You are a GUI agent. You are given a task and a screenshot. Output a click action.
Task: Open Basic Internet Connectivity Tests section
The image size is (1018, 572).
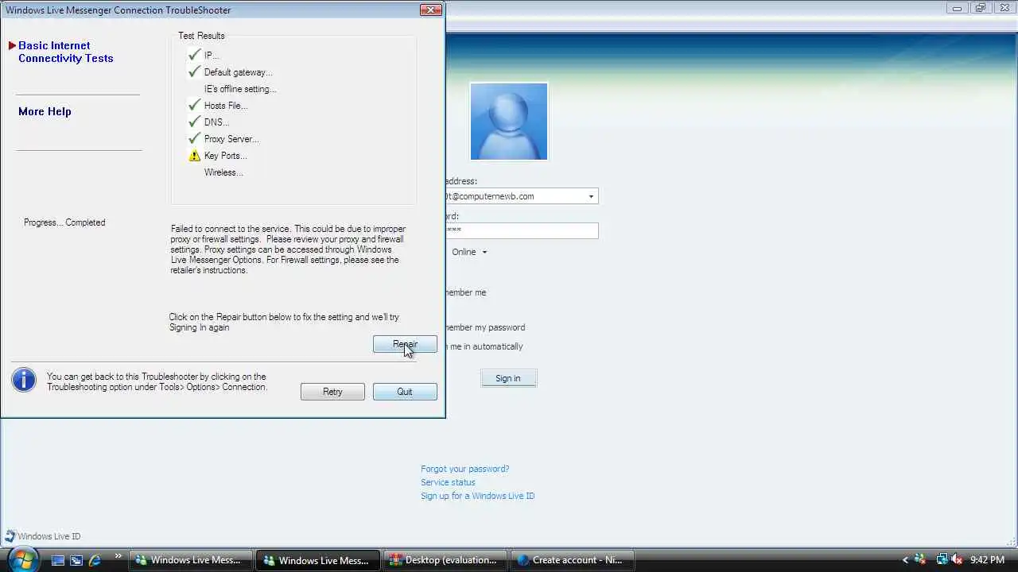click(65, 52)
